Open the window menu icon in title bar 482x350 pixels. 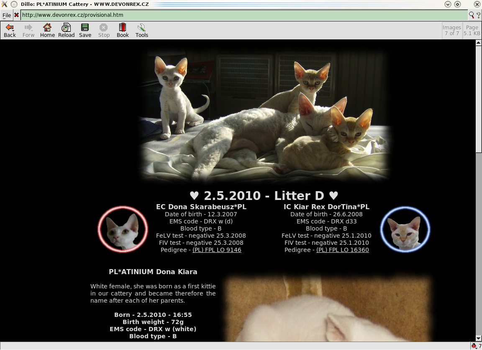point(14,4)
